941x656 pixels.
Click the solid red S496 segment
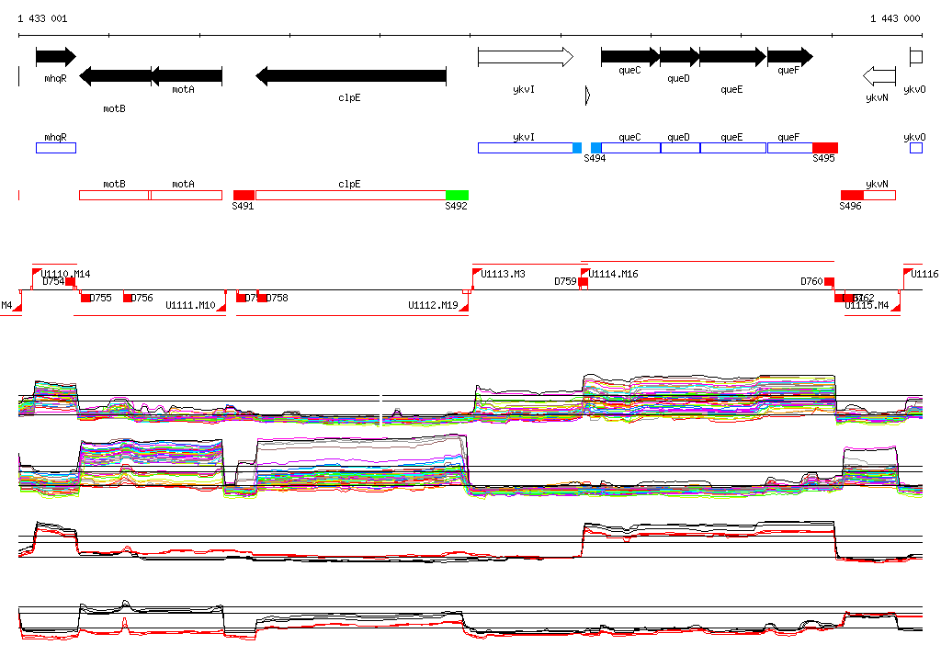852,195
